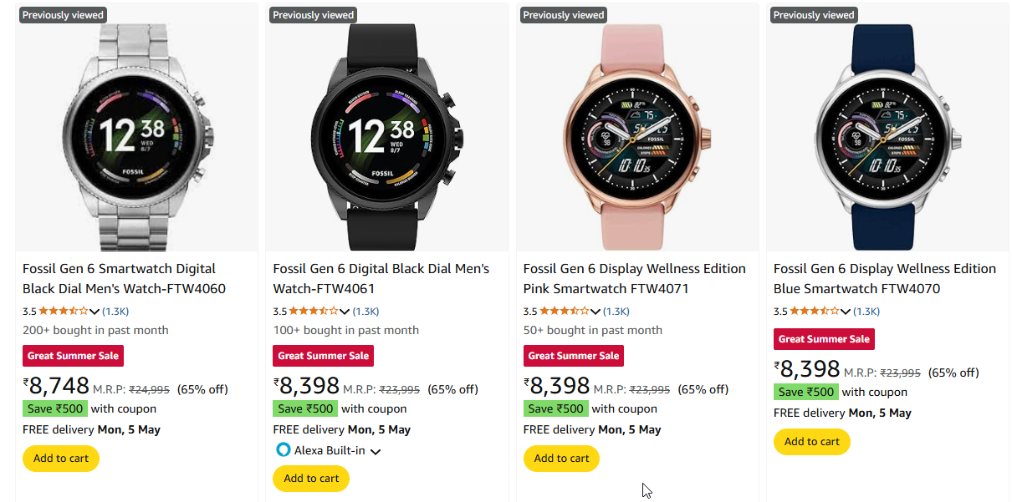The image size is (1012, 502).
Task: Expand rating chevron for pink FTW4071 watch
Action: [x=595, y=312]
